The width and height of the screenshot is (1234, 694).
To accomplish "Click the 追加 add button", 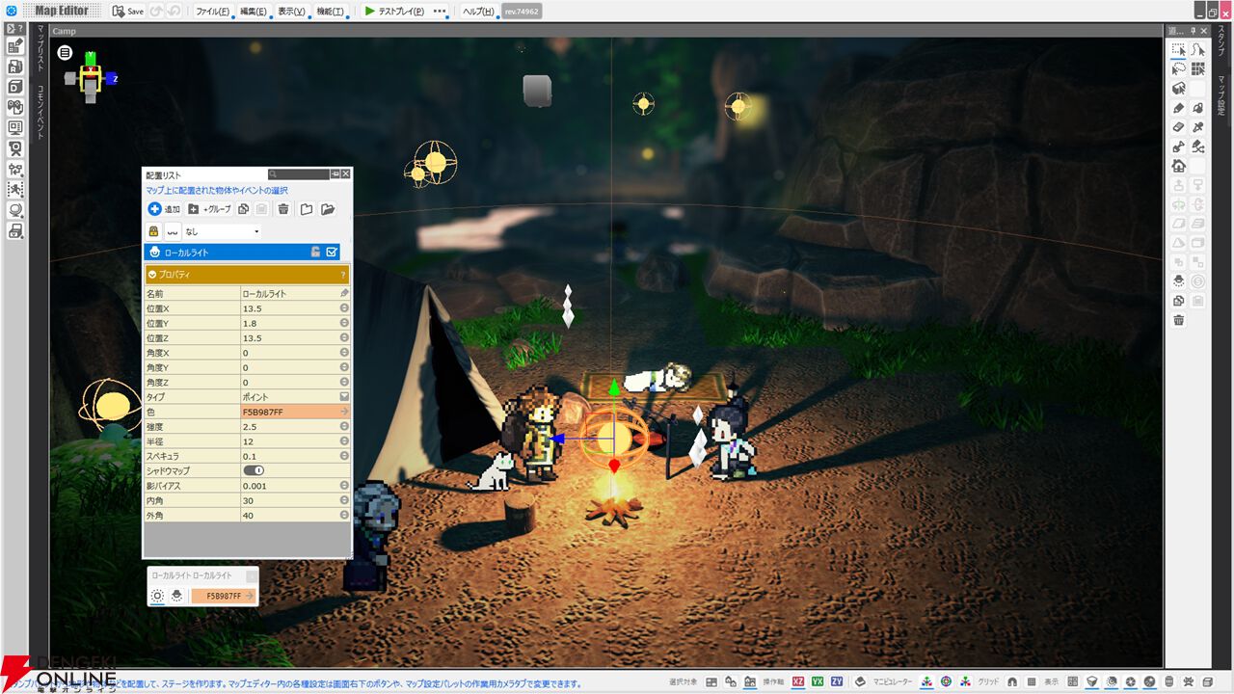I will click(164, 209).
